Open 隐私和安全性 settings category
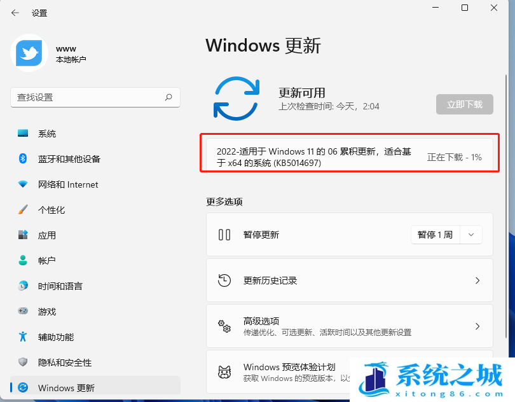515x402 pixels. (95, 362)
